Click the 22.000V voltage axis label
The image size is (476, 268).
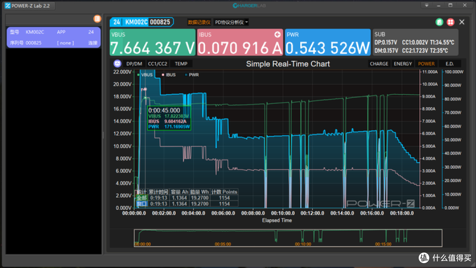click(x=123, y=72)
